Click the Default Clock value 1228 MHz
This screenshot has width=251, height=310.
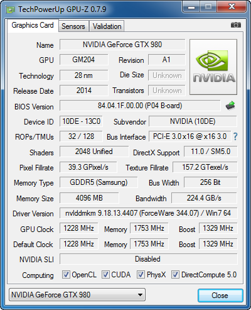pyautogui.click(x=78, y=244)
